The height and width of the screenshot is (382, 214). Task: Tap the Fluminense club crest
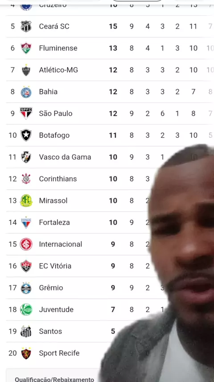(26, 48)
